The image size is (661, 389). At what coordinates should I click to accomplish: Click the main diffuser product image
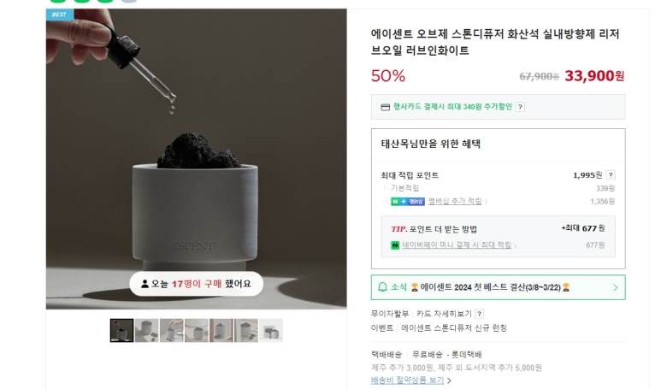197,159
